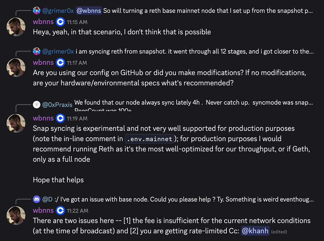Click the @khanh mention in the last message
The width and height of the screenshot is (324, 241).
click(255, 231)
